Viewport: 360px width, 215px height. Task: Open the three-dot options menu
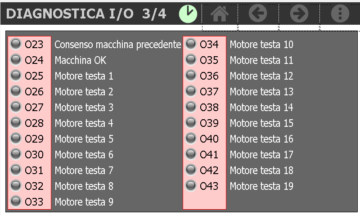point(340,14)
